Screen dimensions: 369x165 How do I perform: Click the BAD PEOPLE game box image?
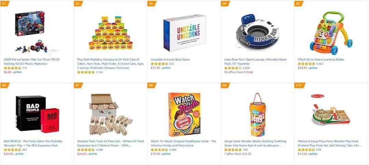pyautogui.click(x=37, y=114)
